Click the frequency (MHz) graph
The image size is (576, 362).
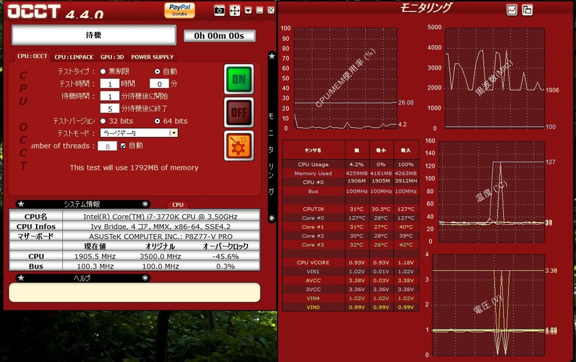495,78
